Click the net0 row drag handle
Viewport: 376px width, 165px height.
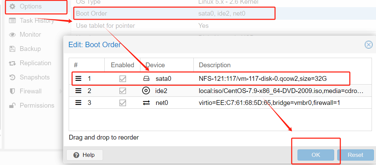78,103
